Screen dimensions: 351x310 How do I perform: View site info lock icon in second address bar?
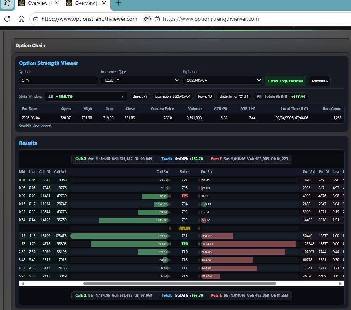tap(157, 19)
